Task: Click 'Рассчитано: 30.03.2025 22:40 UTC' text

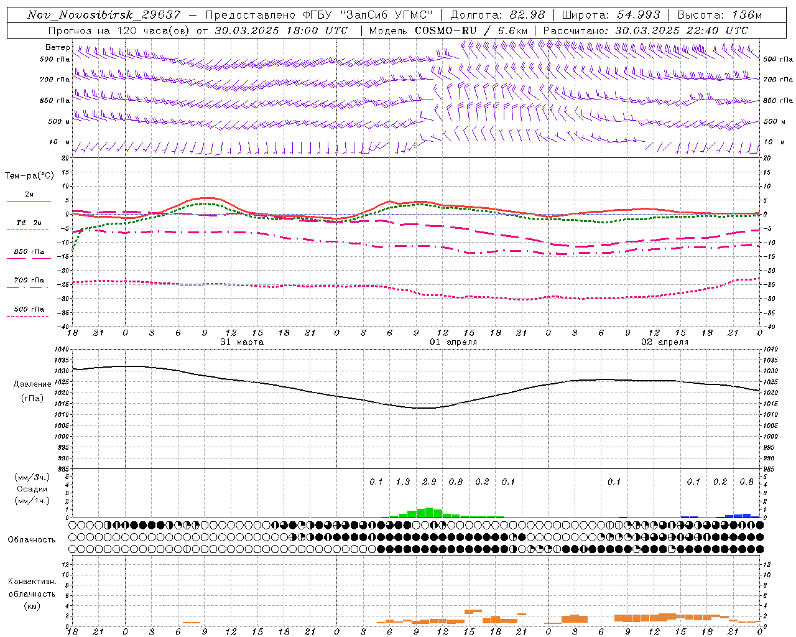Action: click(x=646, y=30)
